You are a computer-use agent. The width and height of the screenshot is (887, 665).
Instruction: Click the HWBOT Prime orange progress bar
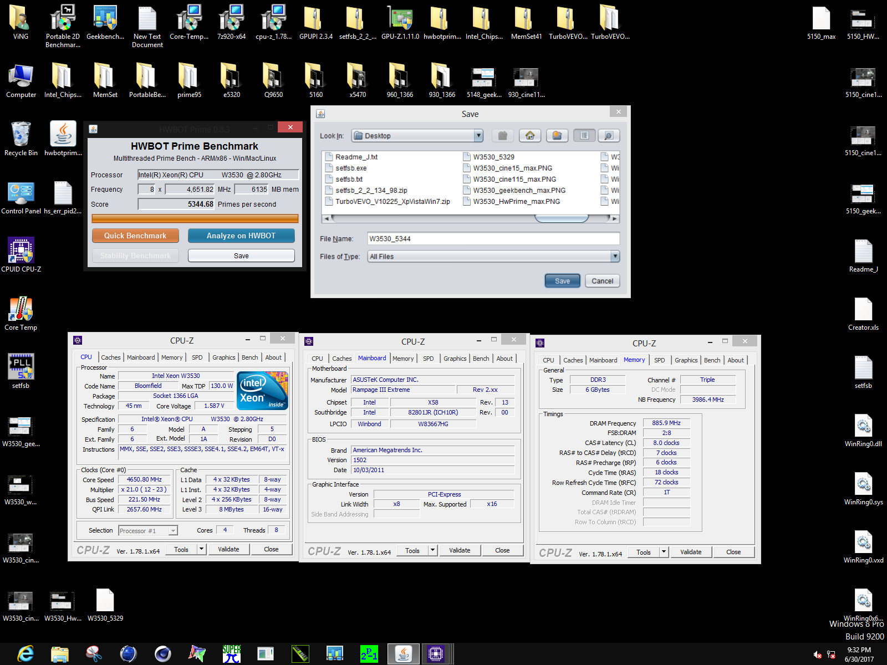tap(195, 218)
